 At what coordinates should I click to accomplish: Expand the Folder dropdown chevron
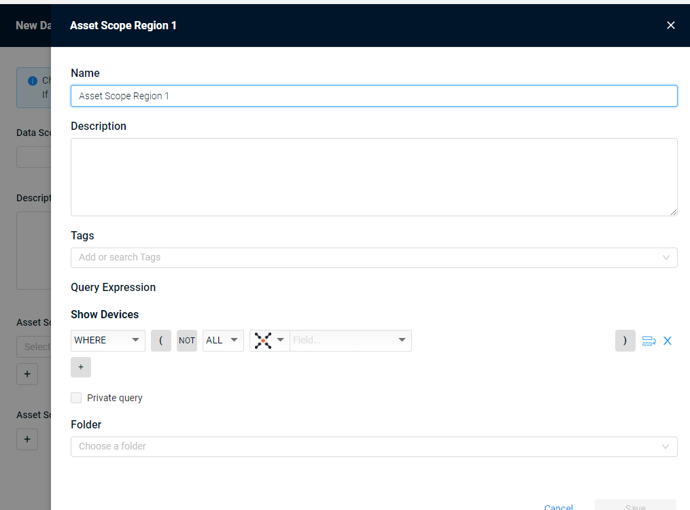coord(666,446)
